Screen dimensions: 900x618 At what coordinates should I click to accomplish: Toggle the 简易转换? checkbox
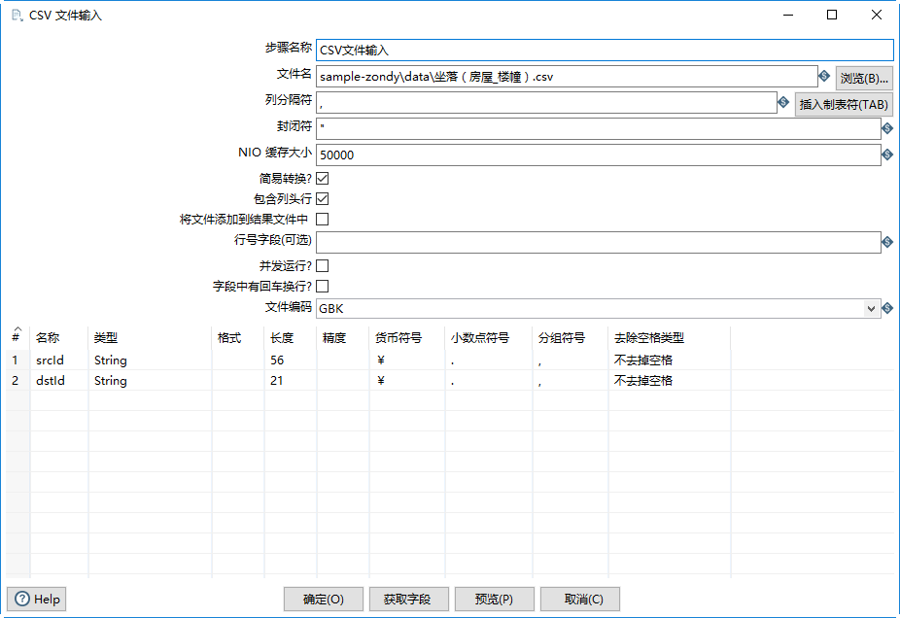[x=323, y=179]
